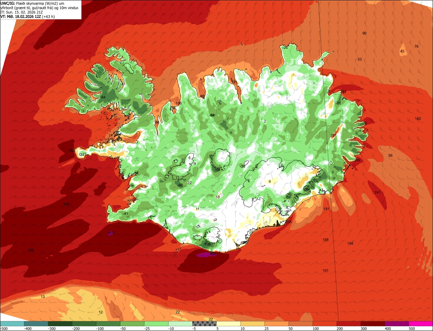Click the flux value "-84" in the Westfjords
Image resolution: width=433 pixels, height=331 pixels.
103,97
